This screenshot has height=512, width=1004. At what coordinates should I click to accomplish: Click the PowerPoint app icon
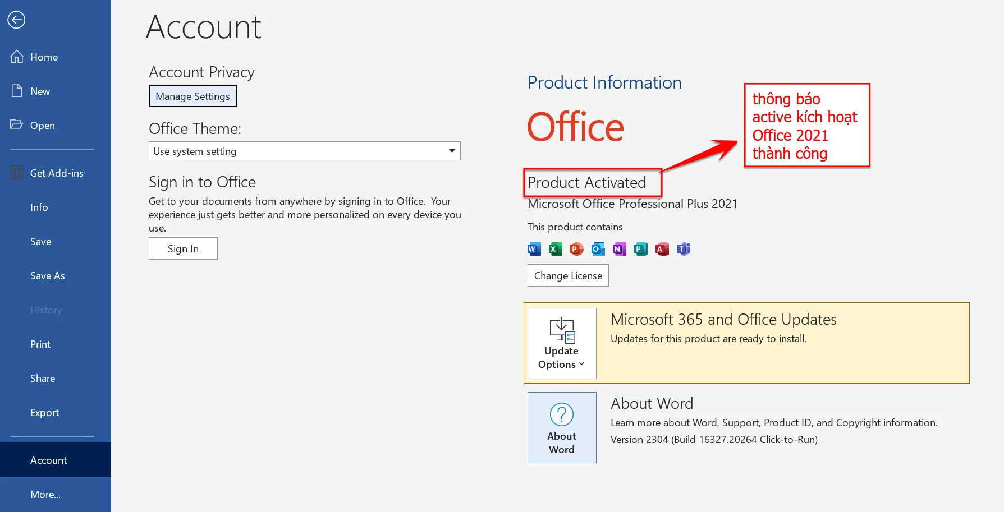point(576,249)
